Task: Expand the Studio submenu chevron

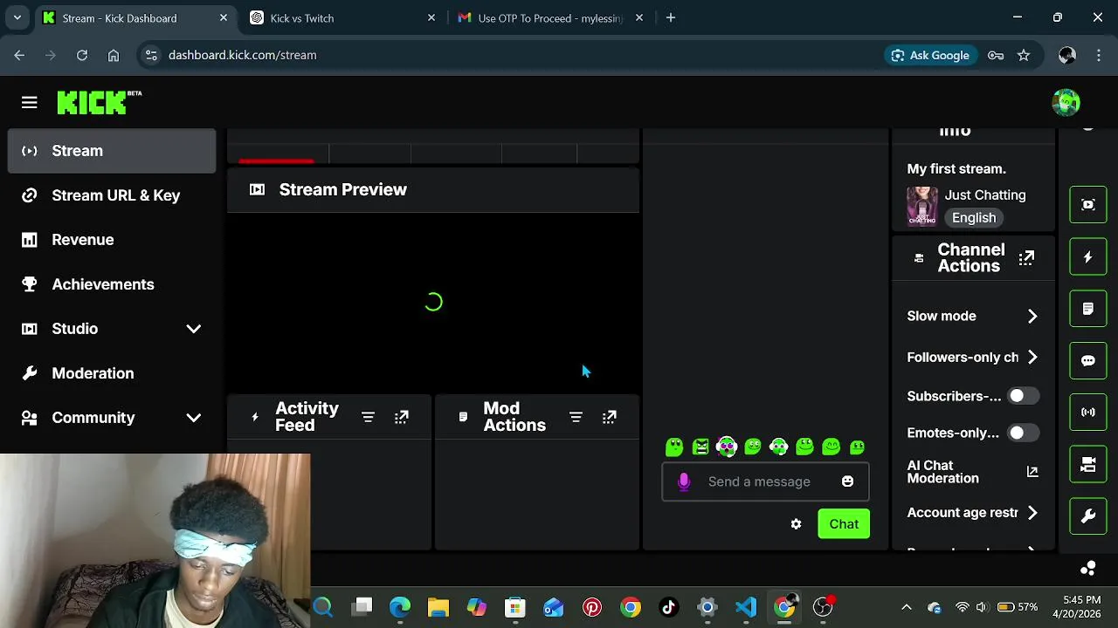Action: coord(193,329)
